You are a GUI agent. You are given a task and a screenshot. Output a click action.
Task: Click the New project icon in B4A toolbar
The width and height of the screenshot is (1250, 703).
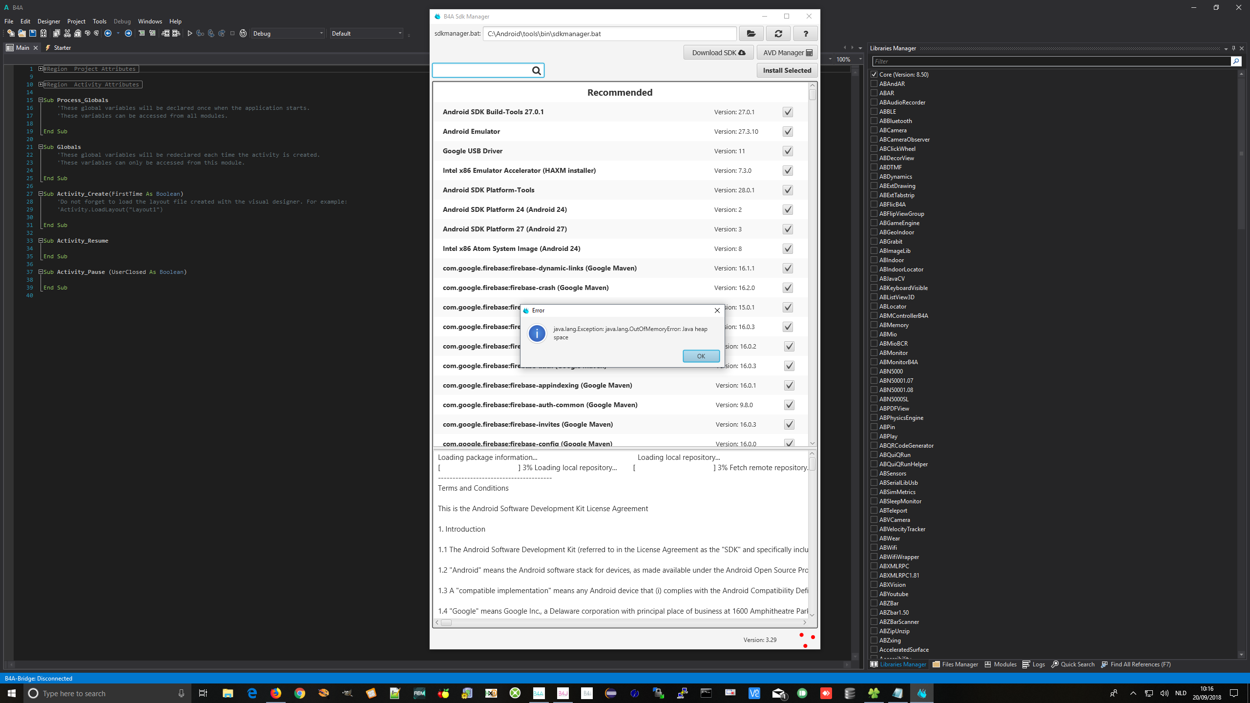[11, 33]
